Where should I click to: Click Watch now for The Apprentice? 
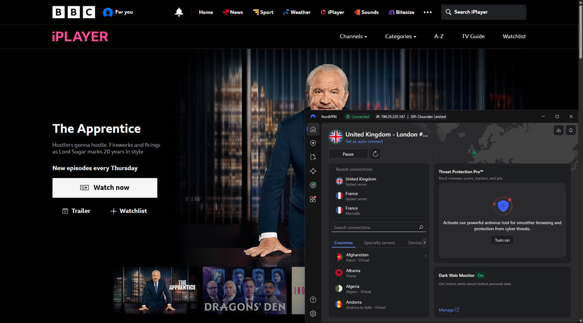pos(105,188)
